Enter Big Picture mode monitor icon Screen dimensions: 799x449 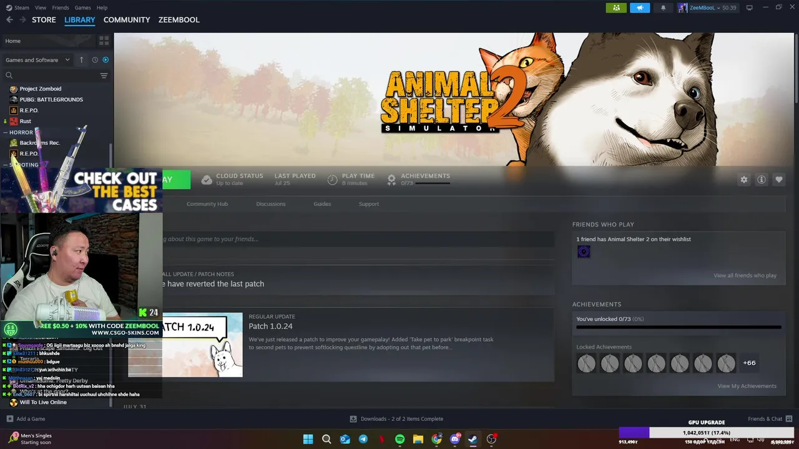pyautogui.click(x=750, y=7)
